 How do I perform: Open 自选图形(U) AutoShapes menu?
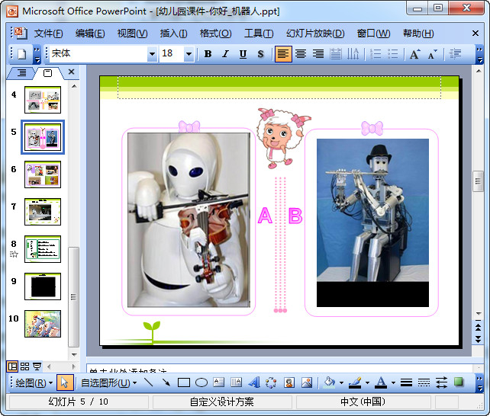click(x=108, y=383)
